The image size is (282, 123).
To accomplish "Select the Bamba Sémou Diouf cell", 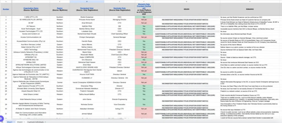I will click(x=87, y=29).
